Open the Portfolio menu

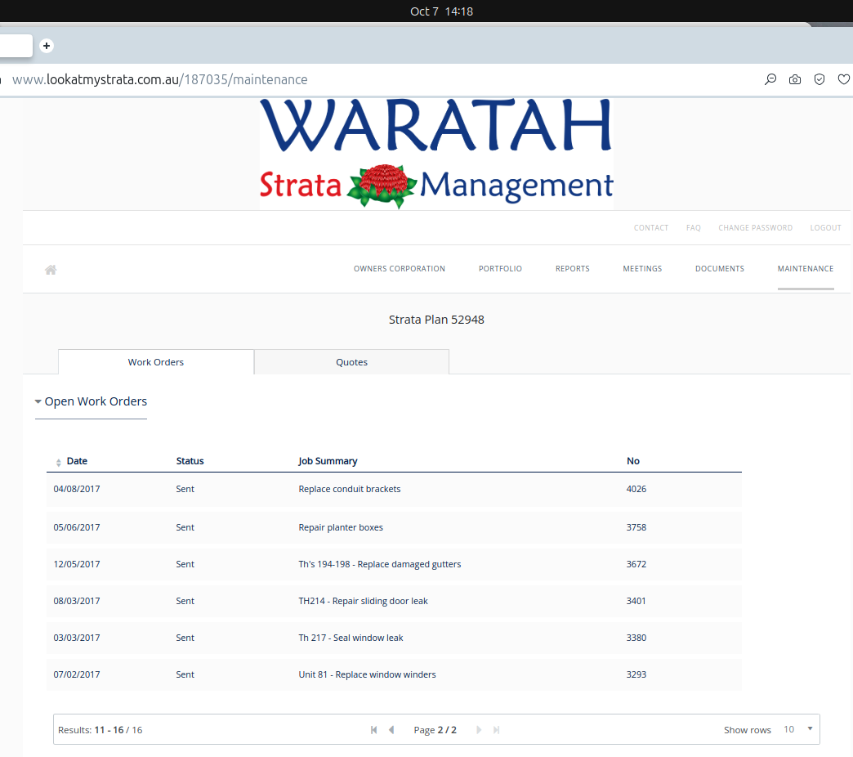(x=501, y=269)
